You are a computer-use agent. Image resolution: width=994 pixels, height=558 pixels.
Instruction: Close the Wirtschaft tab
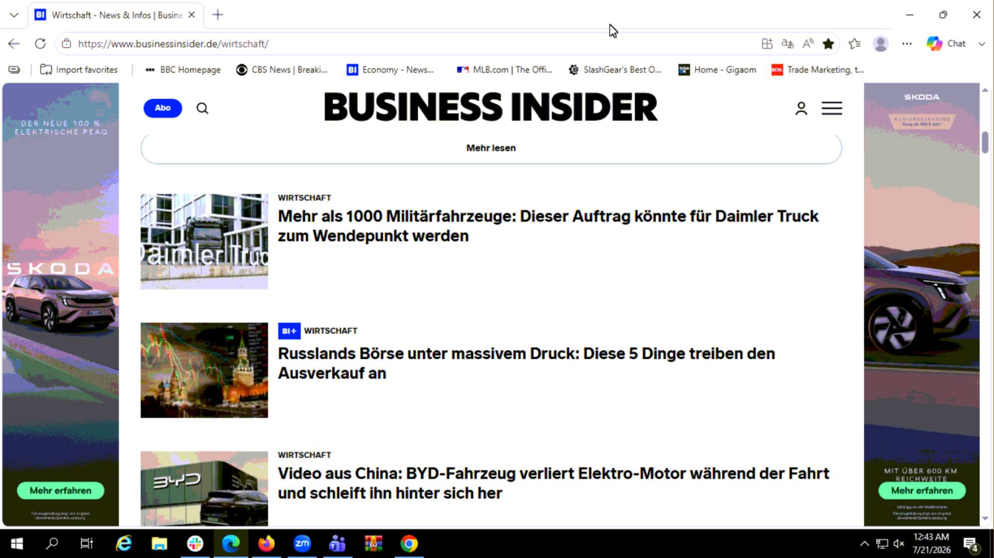pos(192,15)
